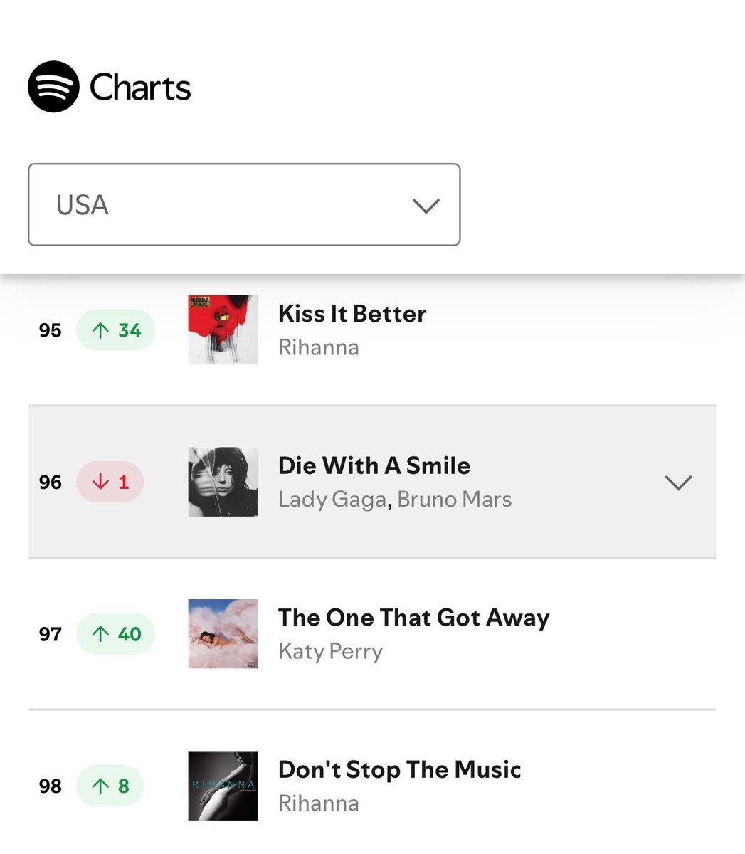Open the Die With A Smile cover art
The image size is (745, 854).
[x=223, y=482]
